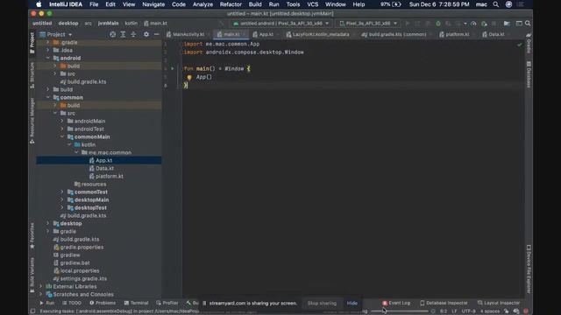The height and width of the screenshot is (315, 561).
Task: Expand the commonTest folder
Action: (x=62, y=192)
